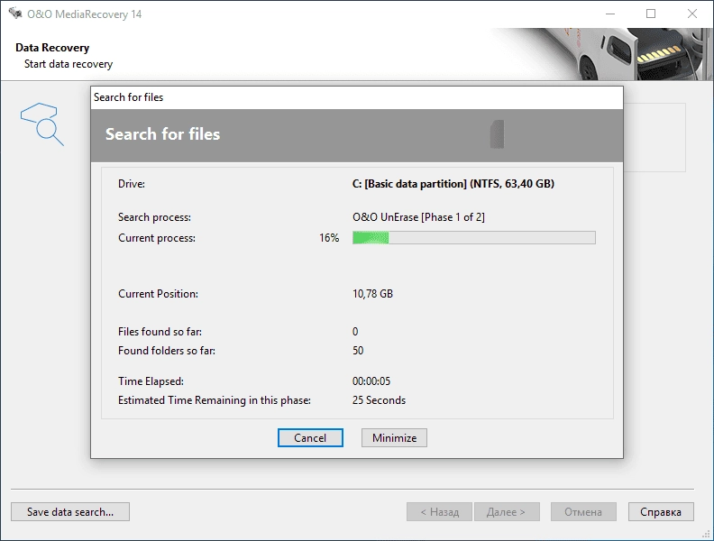
Task: Click the window resize grip at bottom right
Action: coord(708,535)
